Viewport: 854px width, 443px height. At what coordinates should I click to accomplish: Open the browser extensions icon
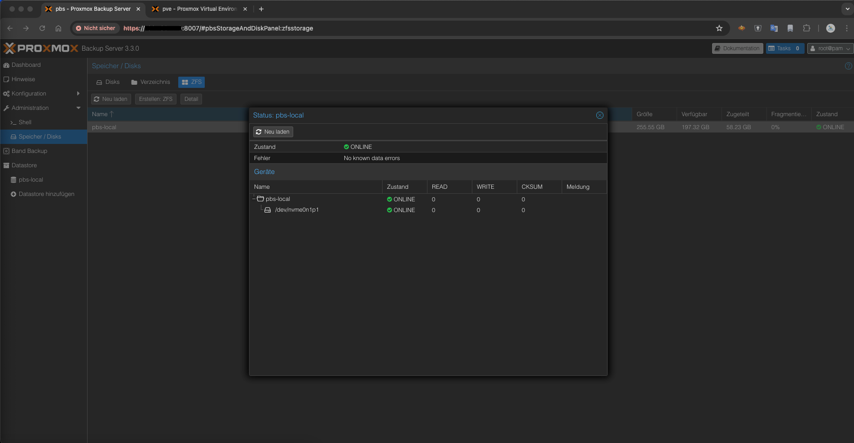pos(807,28)
